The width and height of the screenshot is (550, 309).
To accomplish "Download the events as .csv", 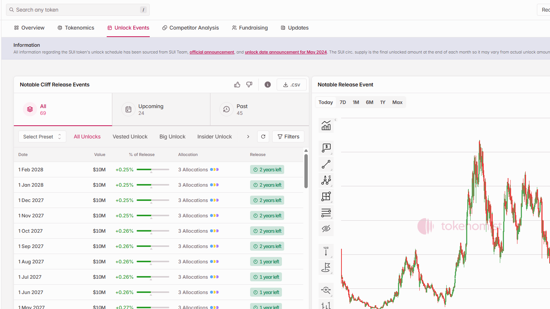I will [x=292, y=85].
